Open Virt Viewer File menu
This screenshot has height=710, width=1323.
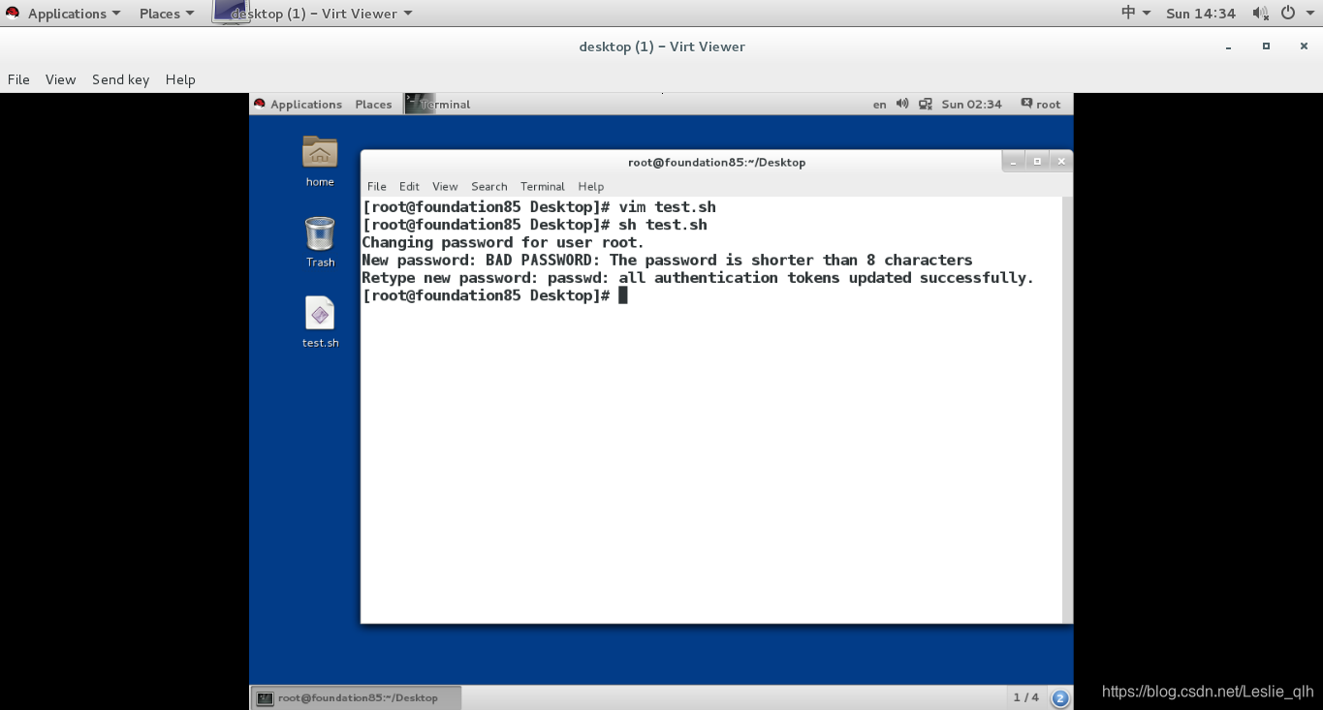point(18,79)
